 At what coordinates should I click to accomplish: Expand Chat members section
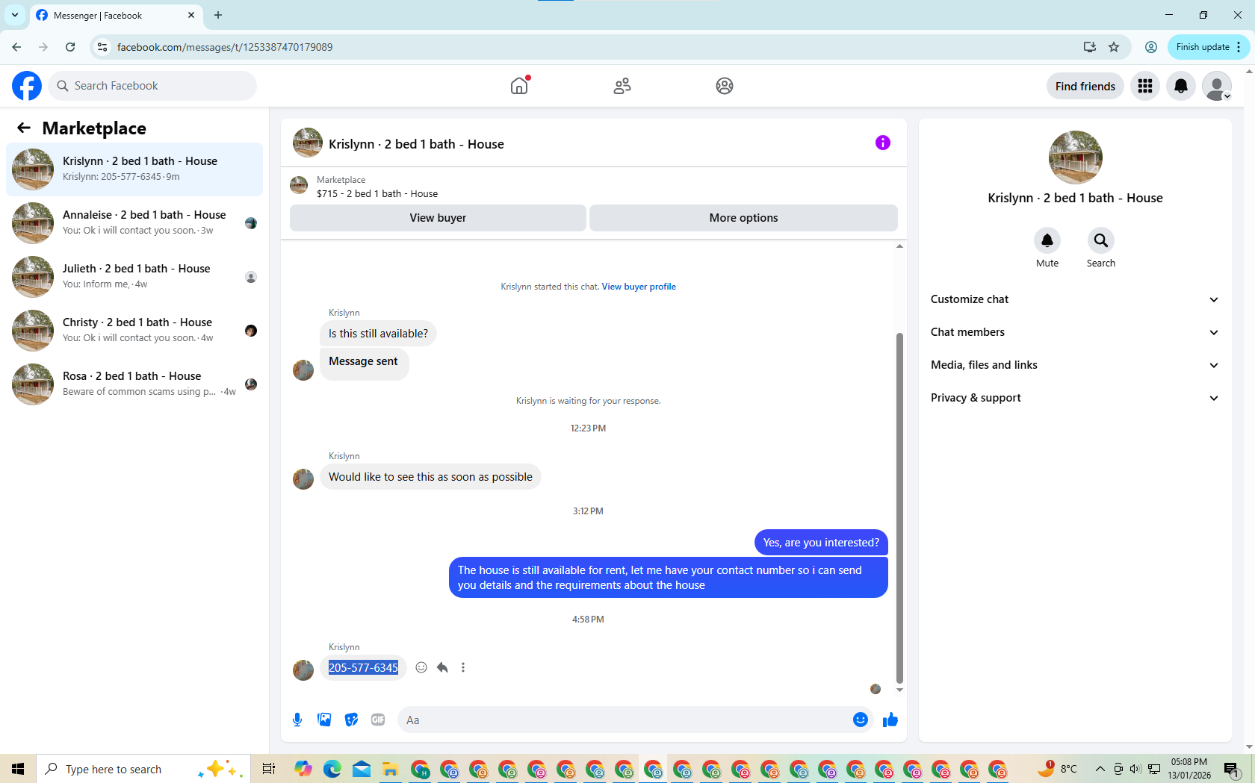click(1075, 332)
